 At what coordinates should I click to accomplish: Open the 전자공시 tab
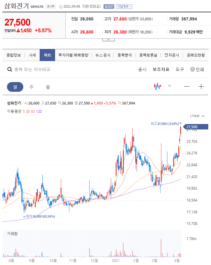pyautogui.click(x=172, y=55)
